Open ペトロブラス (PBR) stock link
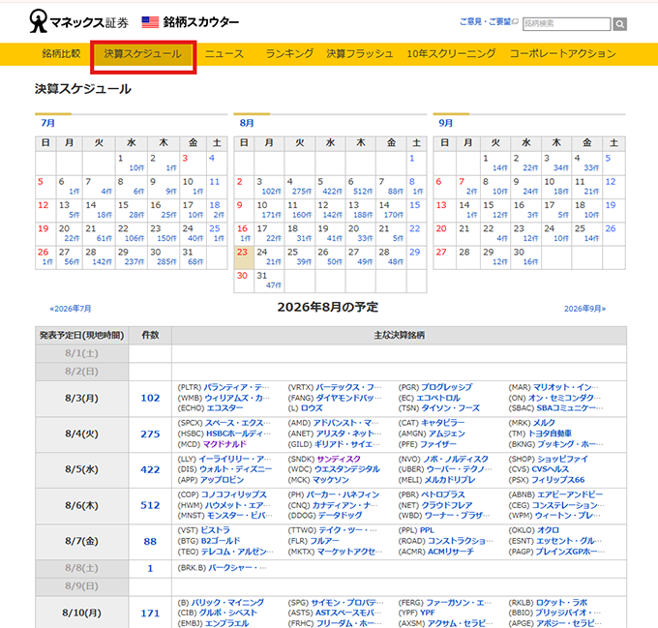Viewport: 658px width, 628px height. pyautogui.click(x=443, y=494)
